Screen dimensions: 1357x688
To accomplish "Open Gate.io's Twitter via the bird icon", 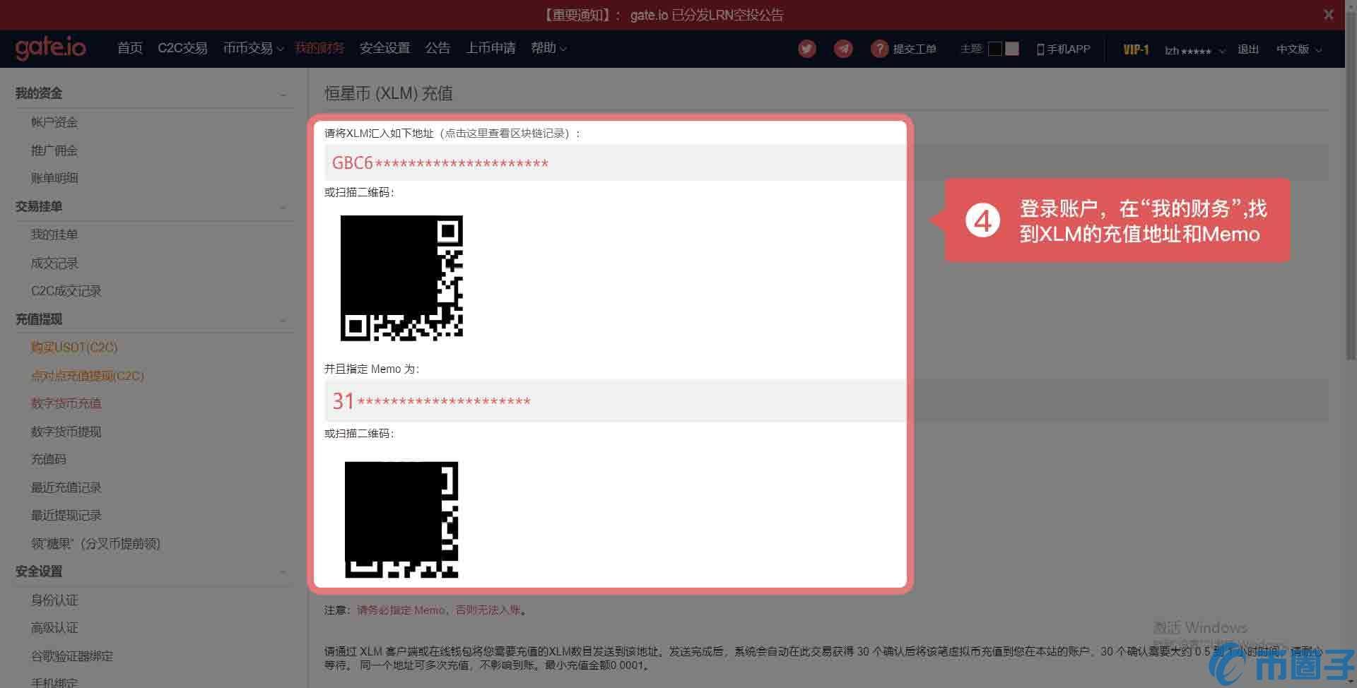I will point(806,49).
